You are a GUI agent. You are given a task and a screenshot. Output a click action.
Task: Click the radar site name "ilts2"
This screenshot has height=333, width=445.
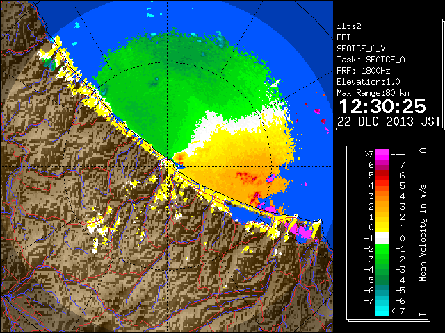pos(349,26)
